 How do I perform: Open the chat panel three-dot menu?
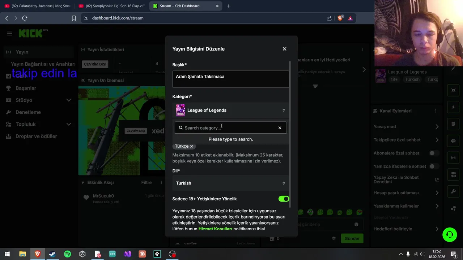[362, 49]
